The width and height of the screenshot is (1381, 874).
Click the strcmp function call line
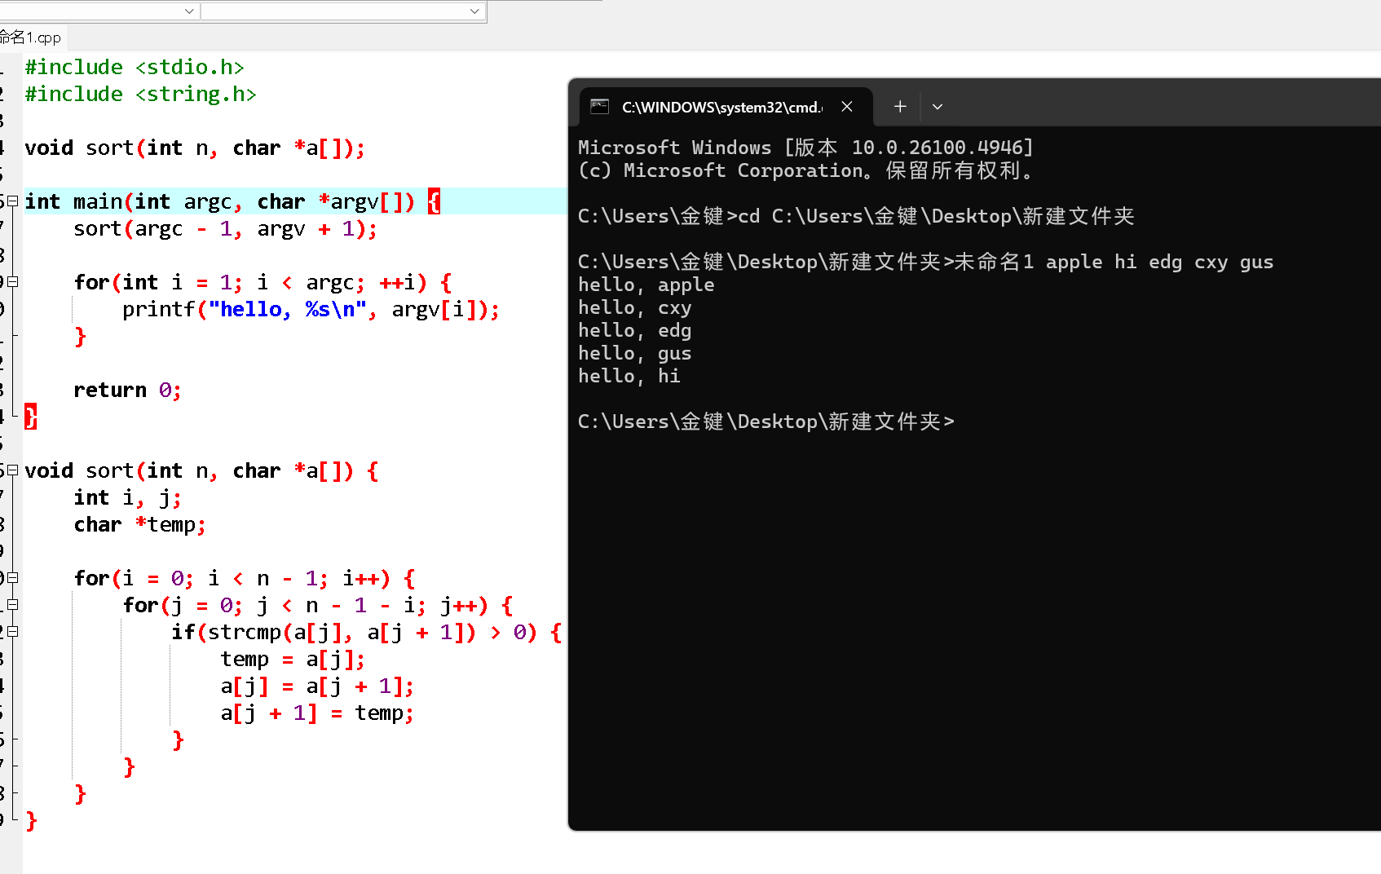click(x=359, y=632)
